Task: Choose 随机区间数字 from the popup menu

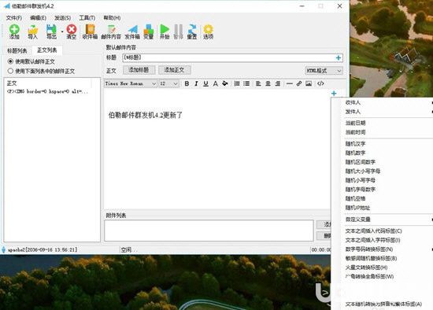Action: coord(361,162)
